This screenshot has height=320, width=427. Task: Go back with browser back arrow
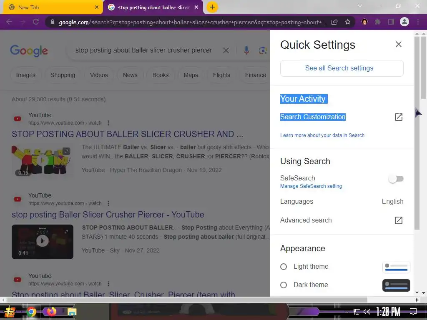(9, 22)
